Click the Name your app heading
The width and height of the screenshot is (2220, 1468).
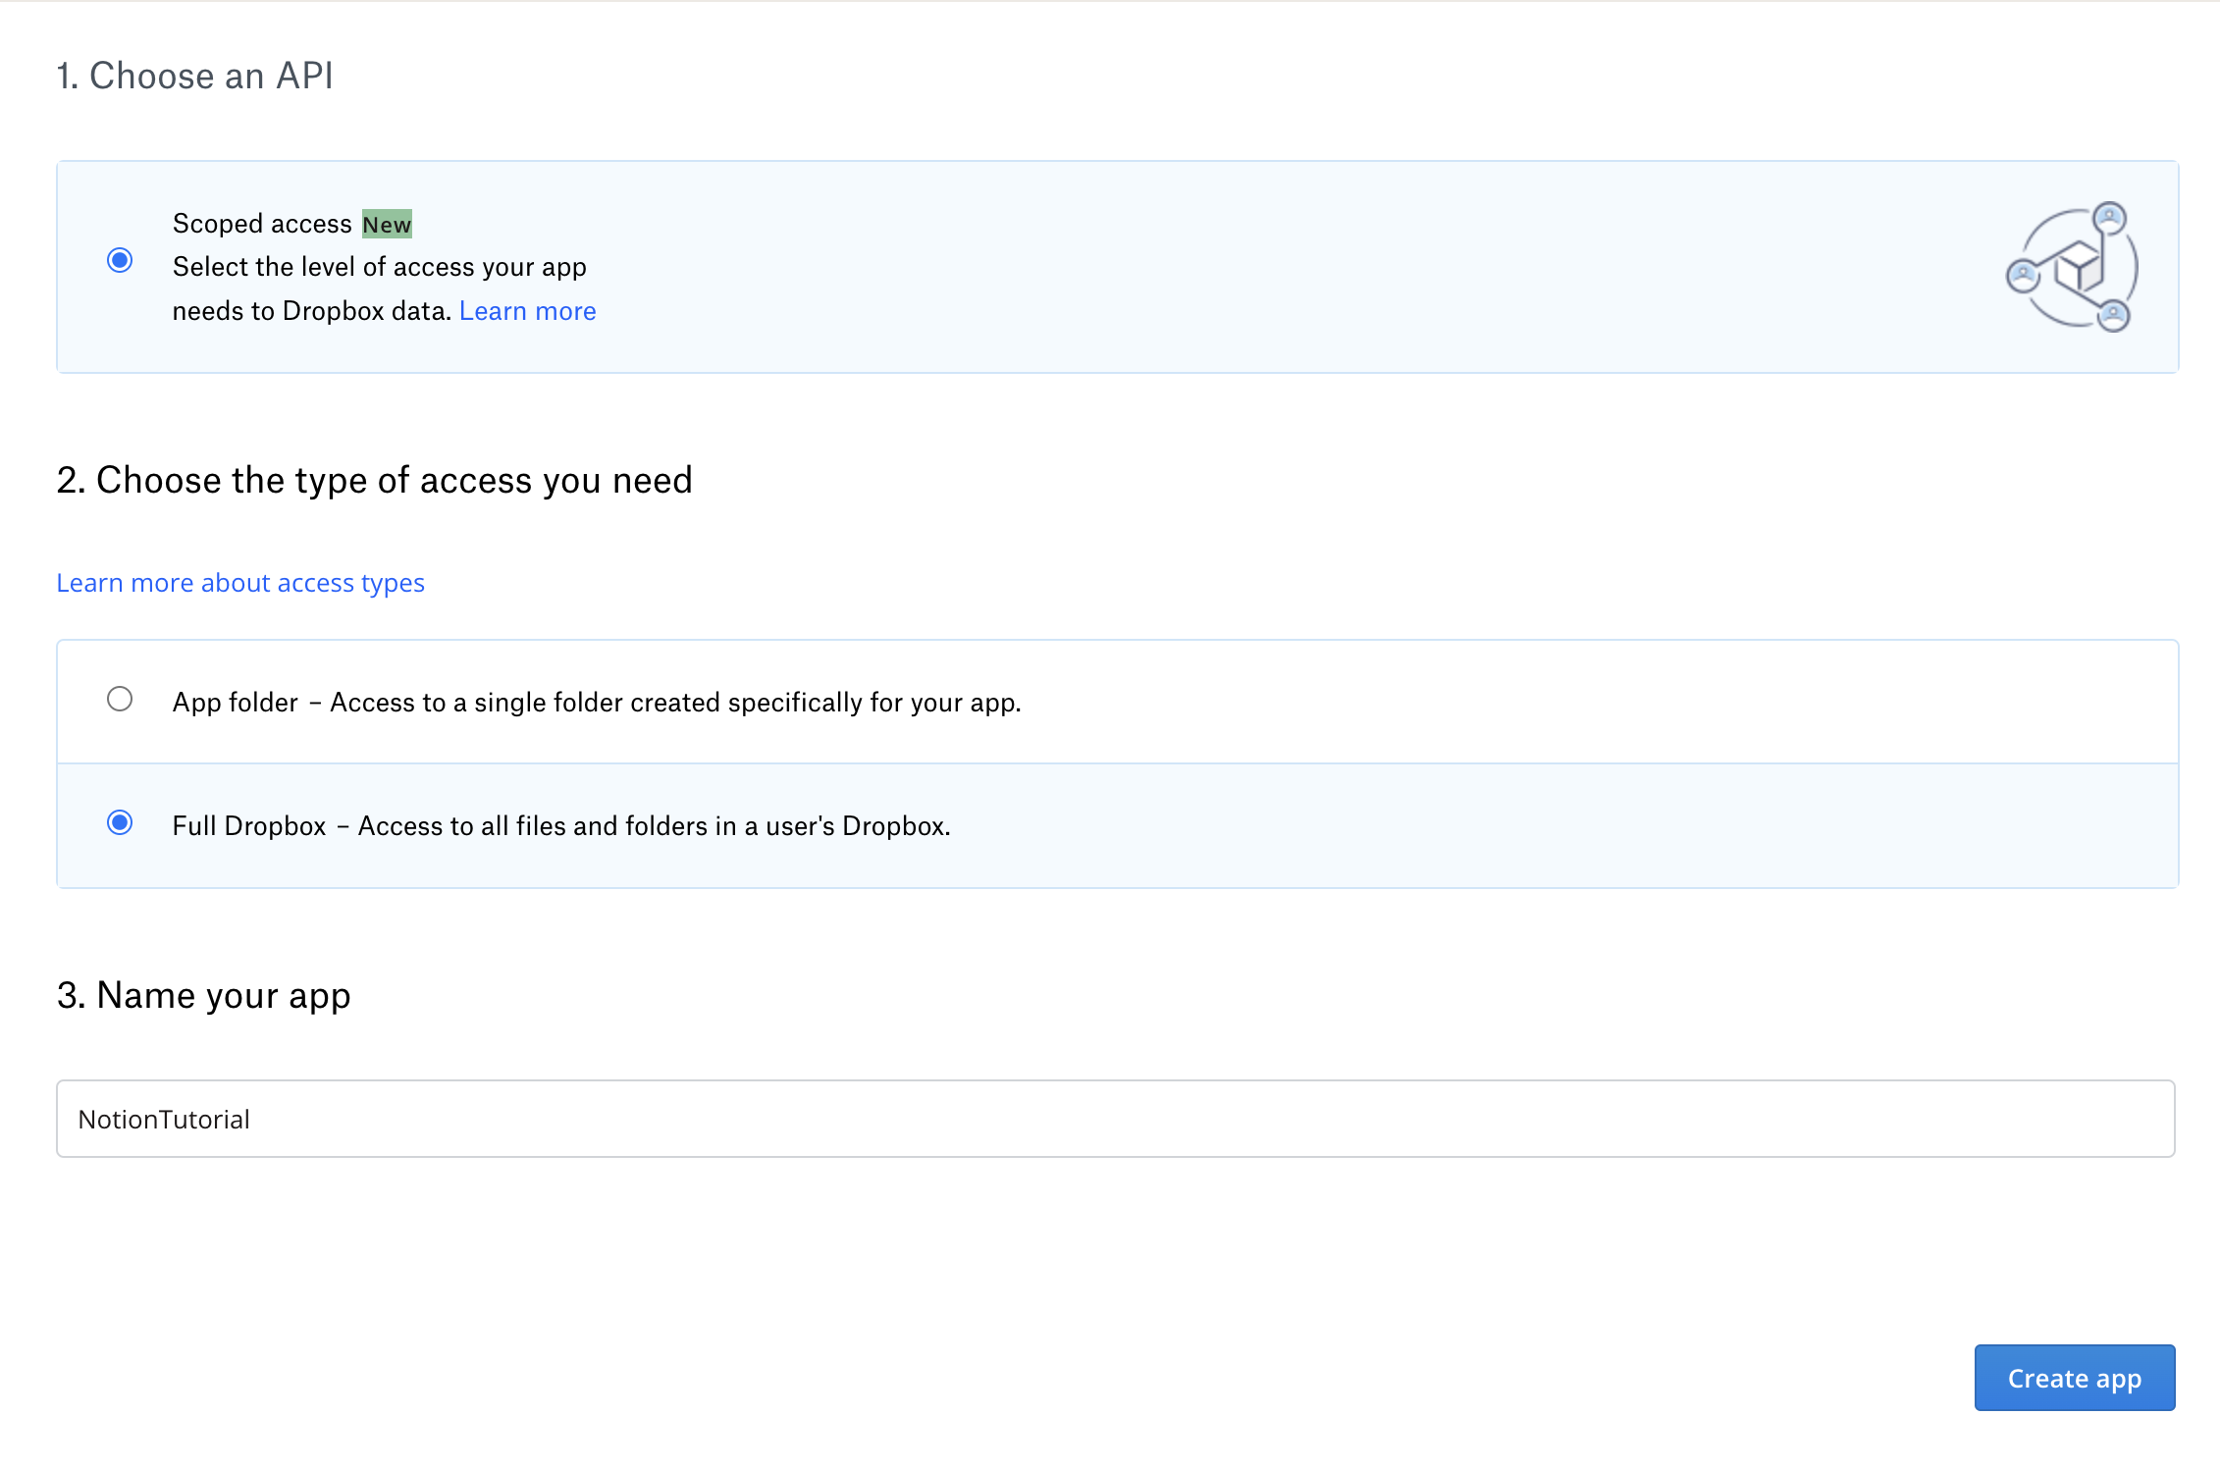point(203,995)
